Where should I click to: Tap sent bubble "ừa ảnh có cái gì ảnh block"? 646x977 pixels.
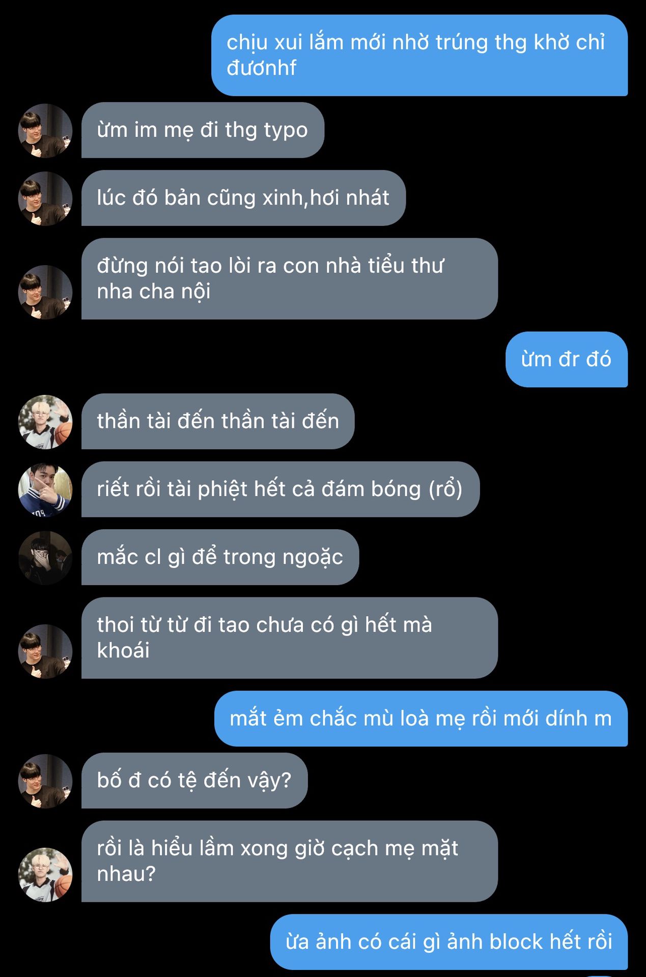[x=449, y=942]
